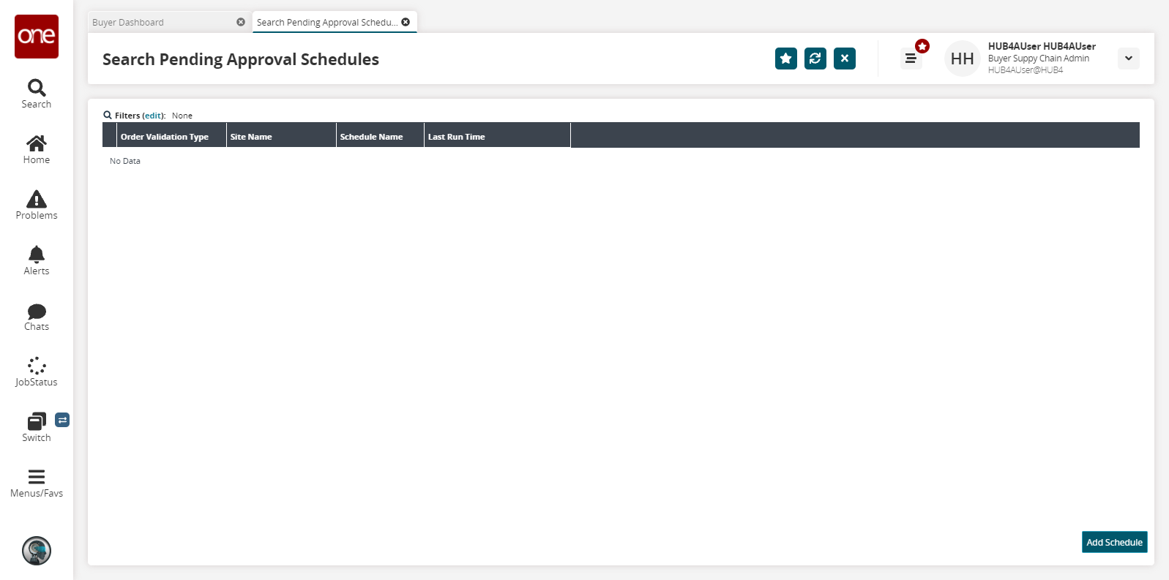Open the Alerts bell
This screenshot has height=580, width=1169.
tap(37, 261)
